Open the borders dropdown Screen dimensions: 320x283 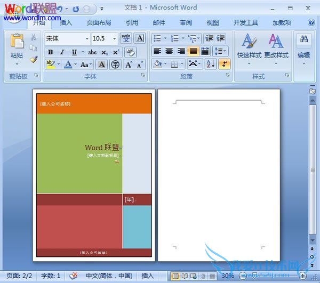(182, 64)
